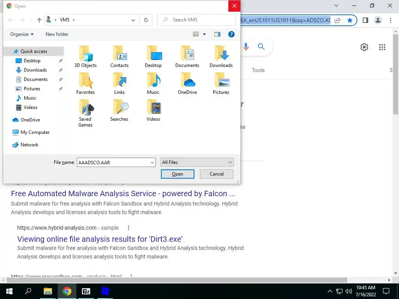
Task: Click the Cancel button
Action: point(217,174)
